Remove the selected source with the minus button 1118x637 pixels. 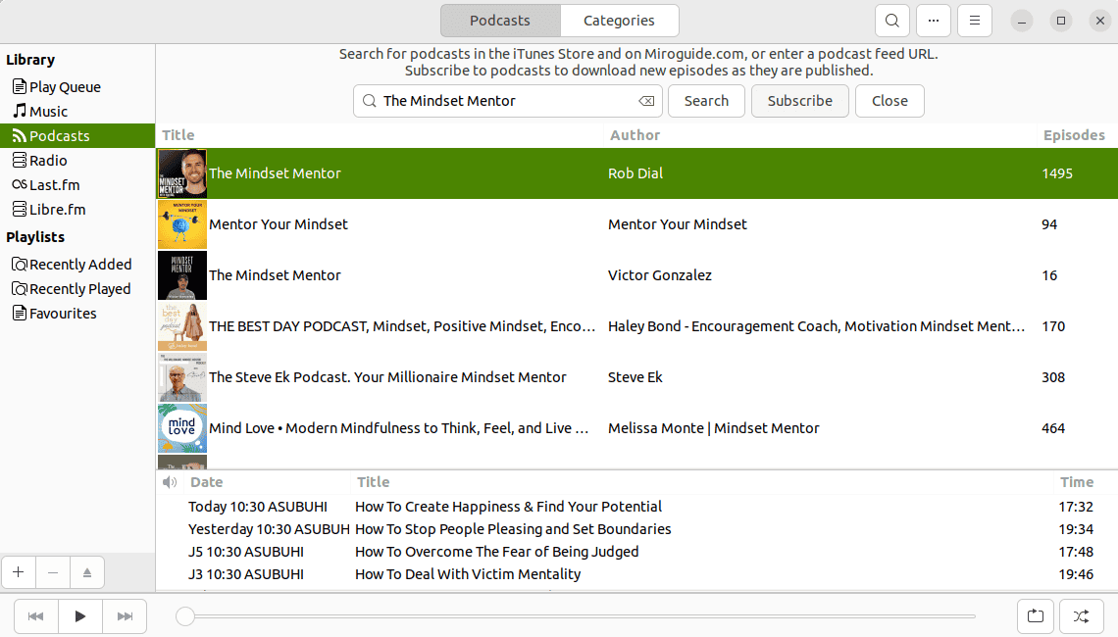52,572
